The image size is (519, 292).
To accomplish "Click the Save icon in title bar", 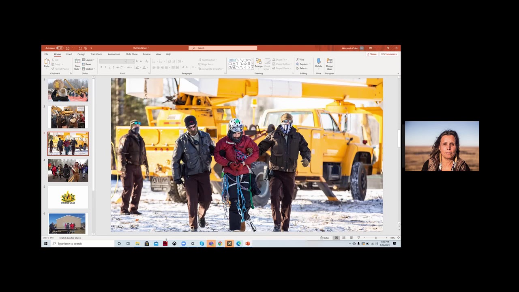I will point(68,48).
